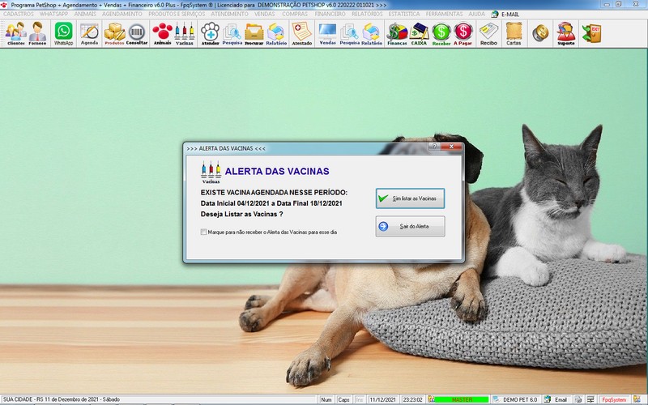The height and width of the screenshot is (405, 648).
Task: Open the Produtos boxes icon
Action: tap(114, 33)
